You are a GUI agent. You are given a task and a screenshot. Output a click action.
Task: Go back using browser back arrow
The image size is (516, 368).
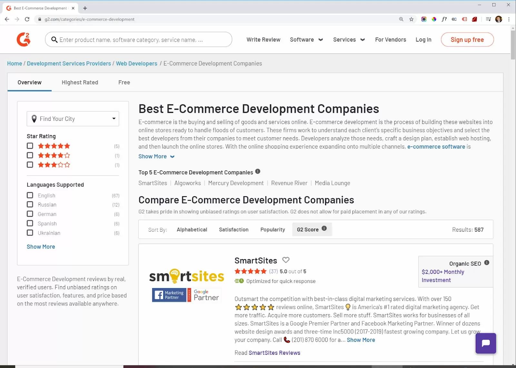pyautogui.click(x=7, y=19)
